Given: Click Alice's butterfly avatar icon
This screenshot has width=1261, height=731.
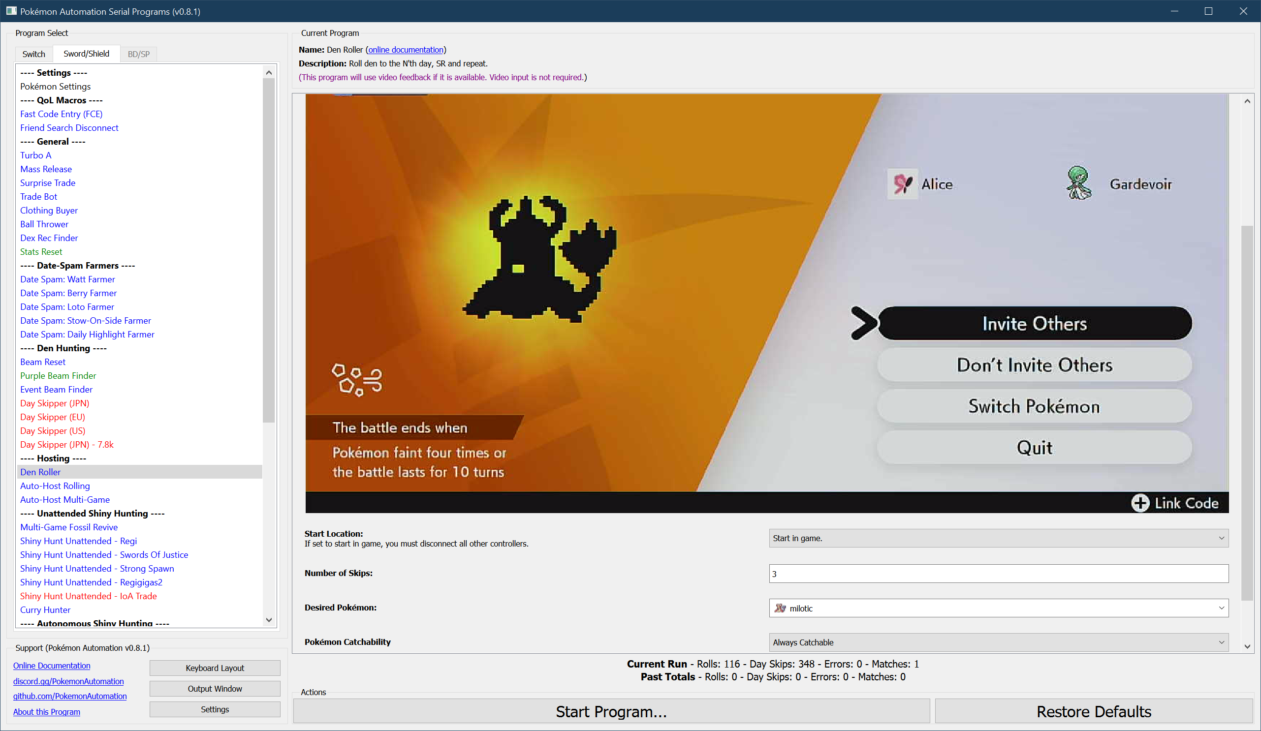Looking at the screenshot, I should pos(902,184).
